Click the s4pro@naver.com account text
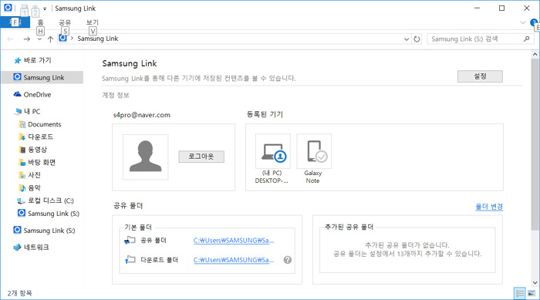Viewport: 540px width, 300px height. point(141,115)
